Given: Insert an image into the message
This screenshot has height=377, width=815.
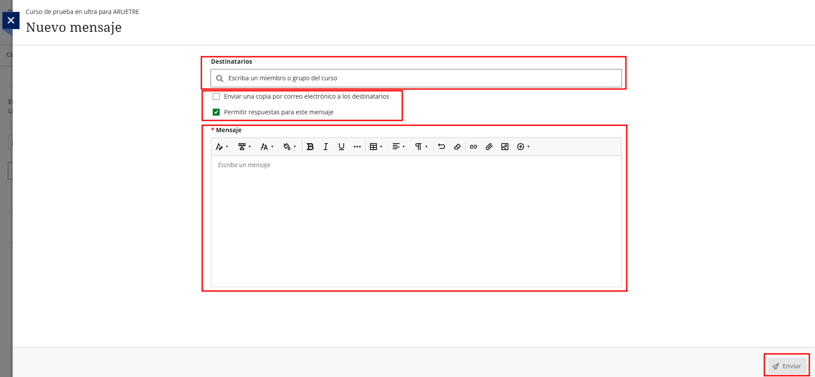Looking at the screenshot, I should (505, 147).
